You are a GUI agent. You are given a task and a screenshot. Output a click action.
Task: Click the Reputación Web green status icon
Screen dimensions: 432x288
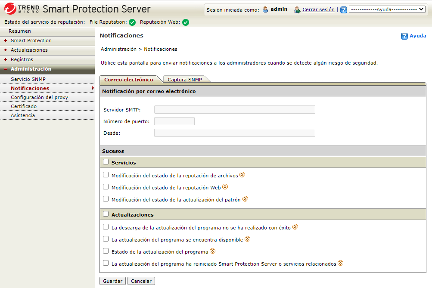(186, 22)
